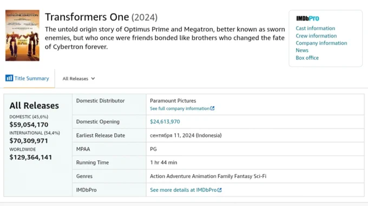Click the worldwide gross $129,364,141 figure
This screenshot has width=368, height=206.
(31, 157)
